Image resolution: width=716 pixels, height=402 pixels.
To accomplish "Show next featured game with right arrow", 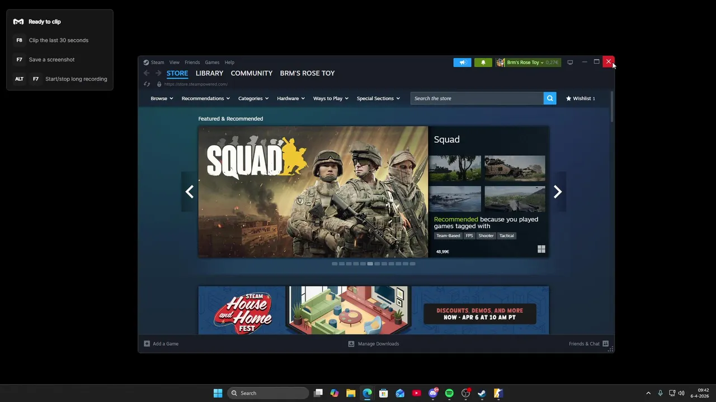I will [x=557, y=192].
